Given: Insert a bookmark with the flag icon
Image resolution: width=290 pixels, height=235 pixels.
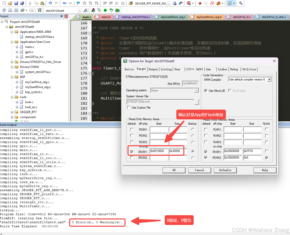Looking at the screenshot, I should [x=78, y=3].
